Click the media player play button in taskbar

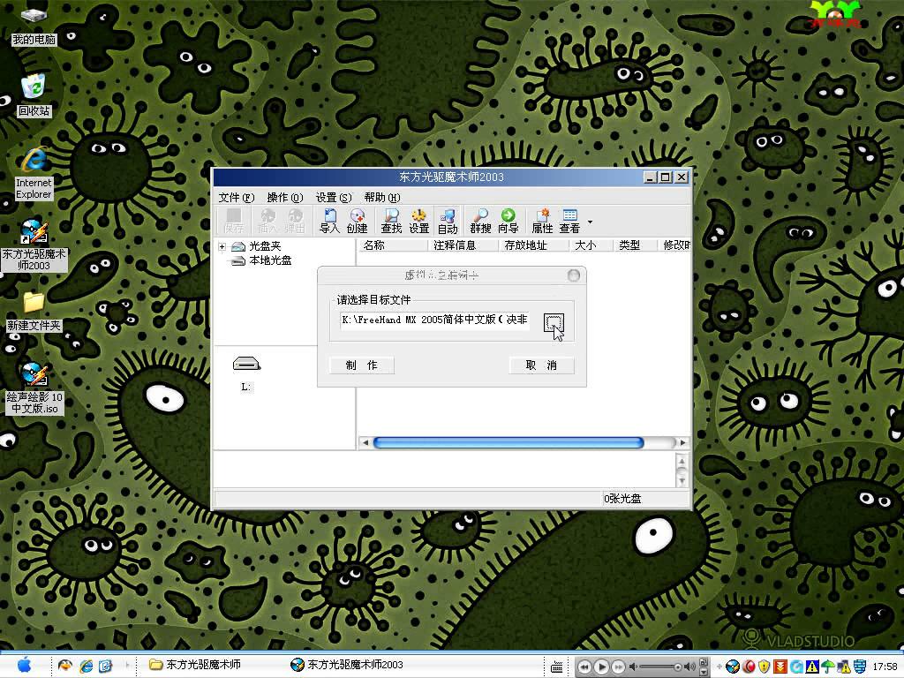coord(600,667)
